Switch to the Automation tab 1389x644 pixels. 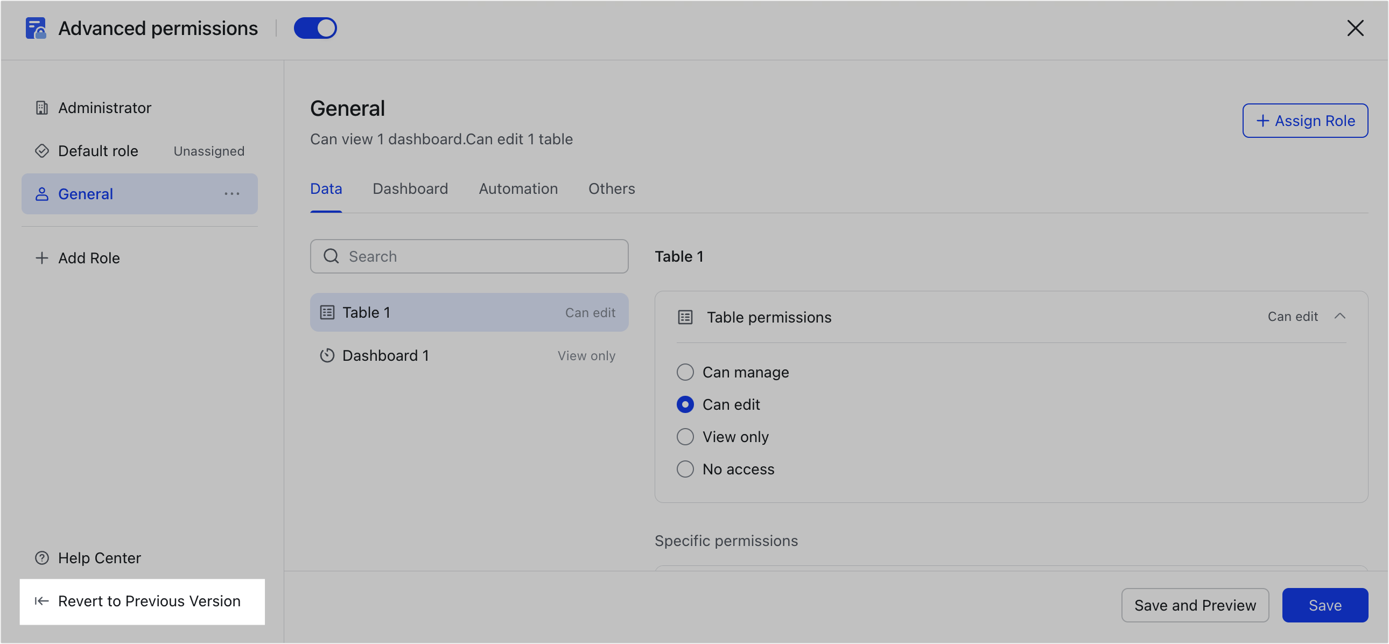(x=517, y=188)
